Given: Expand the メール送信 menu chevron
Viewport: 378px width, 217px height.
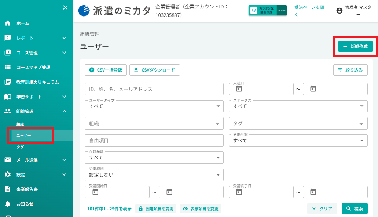Looking at the screenshot, I should (x=64, y=160).
